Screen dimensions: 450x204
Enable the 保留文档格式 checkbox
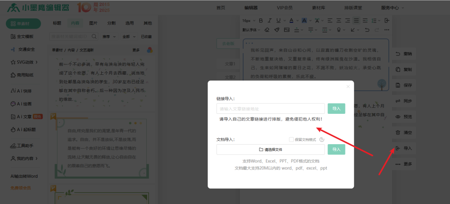(x=291, y=140)
